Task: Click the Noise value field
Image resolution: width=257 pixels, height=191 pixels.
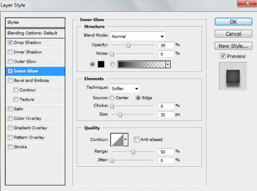Action: tap(166, 54)
